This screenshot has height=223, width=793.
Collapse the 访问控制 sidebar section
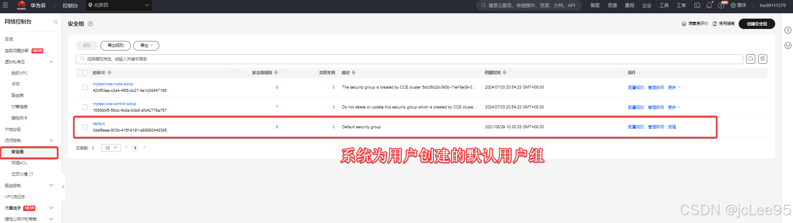pyautogui.click(x=51, y=141)
